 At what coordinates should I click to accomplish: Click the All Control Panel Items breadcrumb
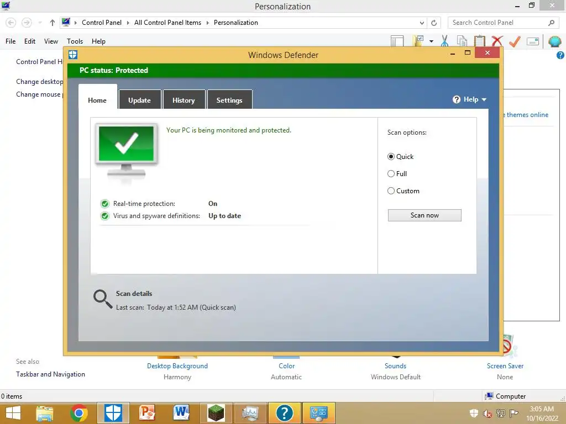click(x=167, y=22)
